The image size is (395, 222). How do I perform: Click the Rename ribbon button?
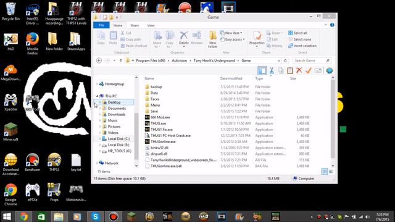click(196, 38)
